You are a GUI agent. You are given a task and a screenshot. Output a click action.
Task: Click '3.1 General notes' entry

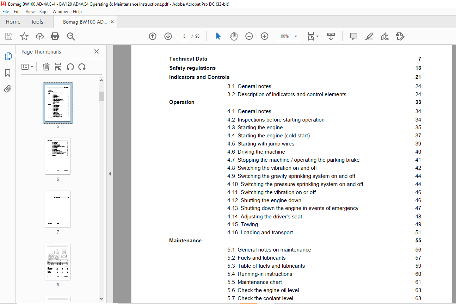pos(249,86)
